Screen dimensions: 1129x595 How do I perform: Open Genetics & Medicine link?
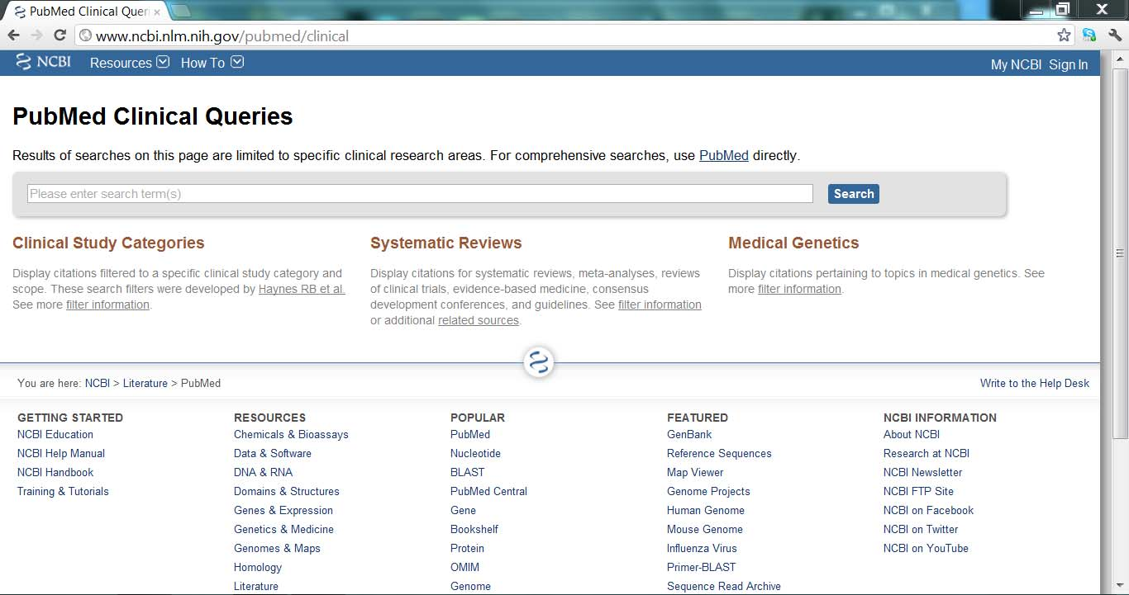[283, 529]
